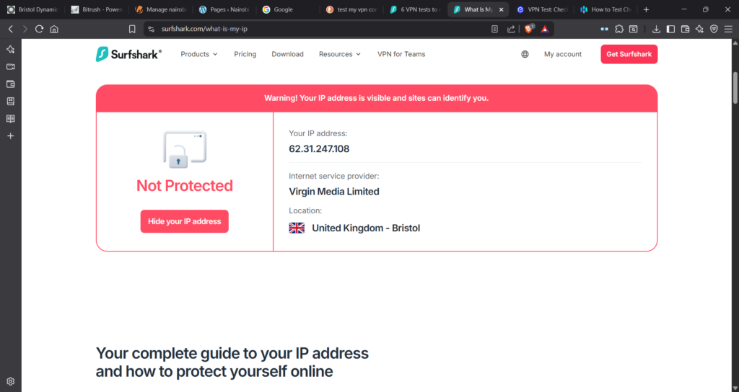Viewport: 739px width, 392px height.
Task: Click the downloads icon in toolbar
Action: coord(657,29)
